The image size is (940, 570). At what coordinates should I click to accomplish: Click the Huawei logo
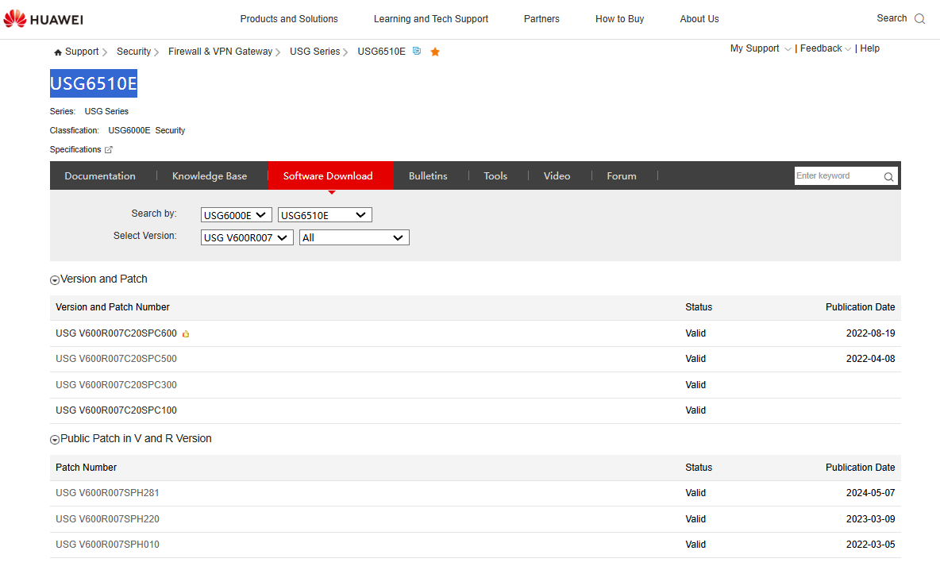point(43,19)
